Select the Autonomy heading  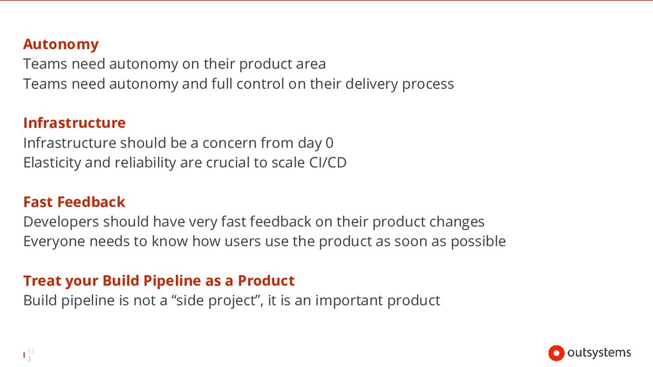pyautogui.click(x=61, y=44)
